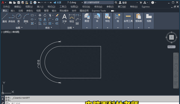
Task: Select the Stretch tool
Action: [x=40, y=24]
